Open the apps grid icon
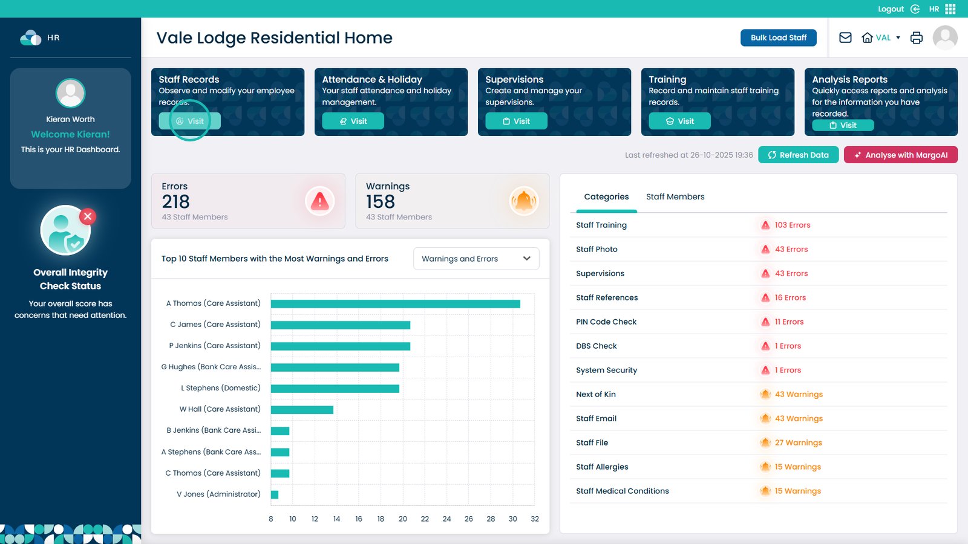Viewport: 968px width, 544px height. tap(950, 9)
